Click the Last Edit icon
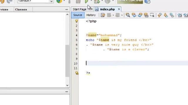The width and height of the screenshot is (188, 105). 103,15
